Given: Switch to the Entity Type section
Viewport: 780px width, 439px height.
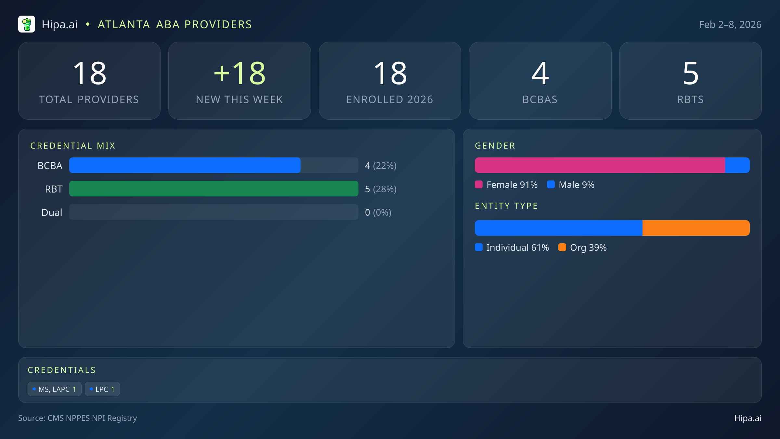Looking at the screenshot, I should 506,206.
